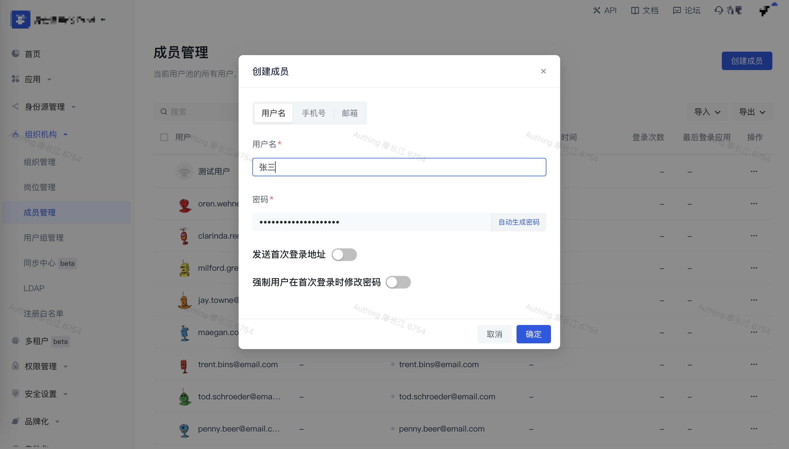Click the 安全设置 shield icon
789x449 pixels.
[16, 393]
